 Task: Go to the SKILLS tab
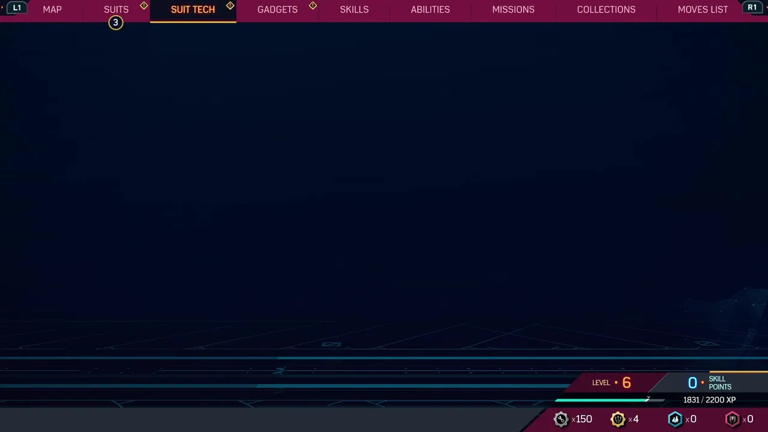tap(354, 10)
